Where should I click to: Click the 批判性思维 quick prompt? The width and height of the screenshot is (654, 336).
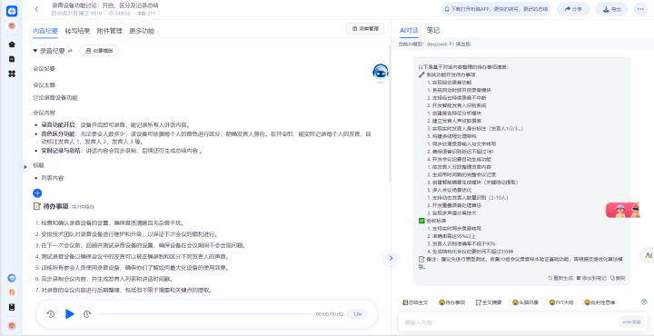coord(599,302)
